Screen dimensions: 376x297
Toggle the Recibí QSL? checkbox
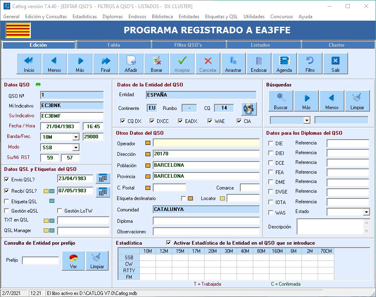tap(7, 191)
